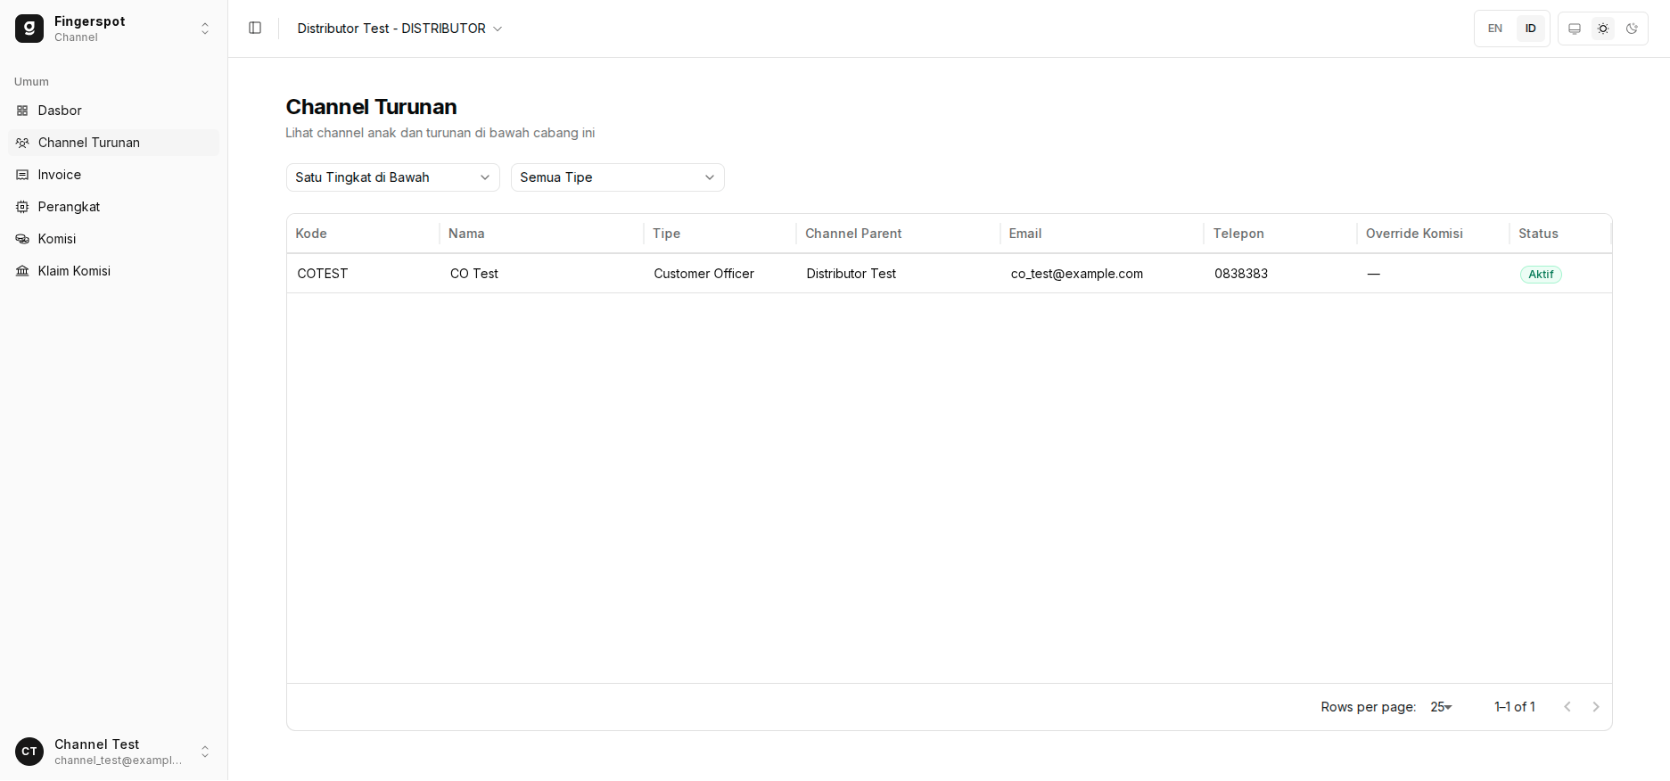Go to next table page arrow
The height and width of the screenshot is (781, 1670).
(x=1596, y=707)
